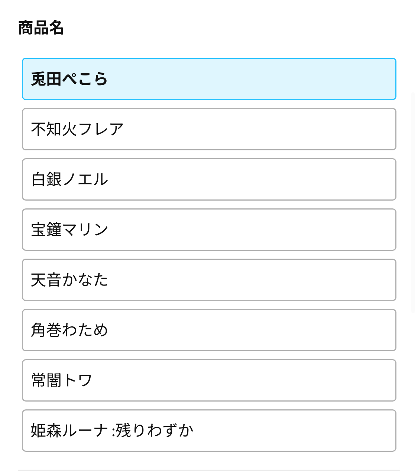This screenshot has height=473, width=418.
Task: Select the option right under the highlighted one
Action: 209,129
